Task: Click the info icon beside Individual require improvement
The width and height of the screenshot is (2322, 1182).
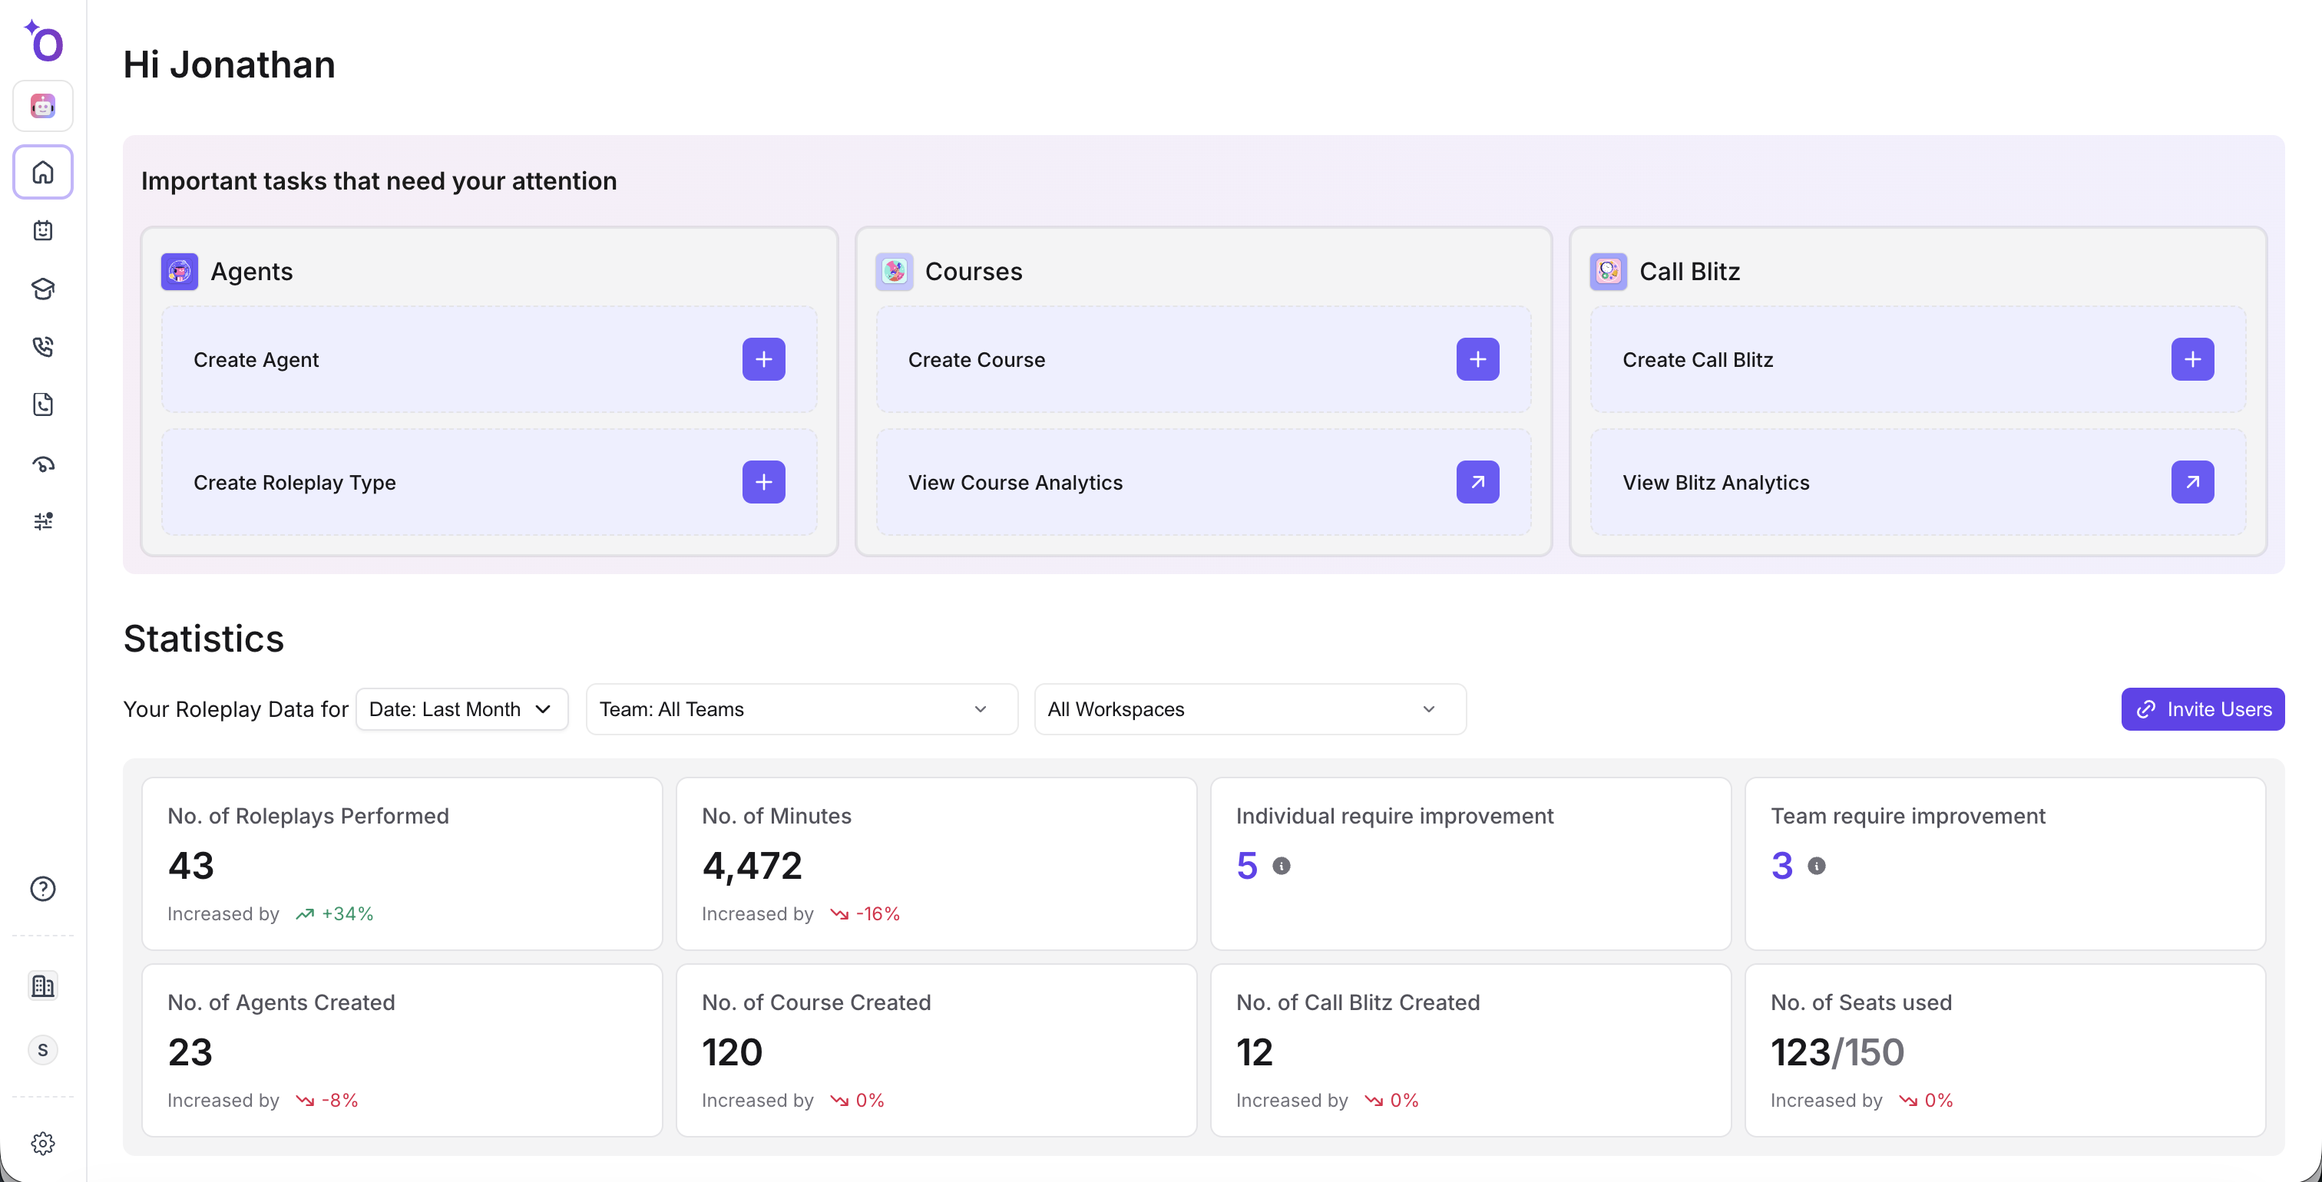Action: click(1281, 866)
